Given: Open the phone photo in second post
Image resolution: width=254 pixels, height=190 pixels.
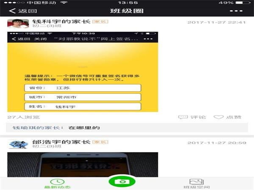Looking at the screenshot, I should [x=83, y=165].
